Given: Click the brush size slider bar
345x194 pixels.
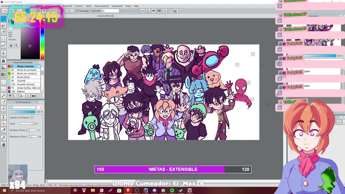Looking at the screenshot, I should click(22, 108).
